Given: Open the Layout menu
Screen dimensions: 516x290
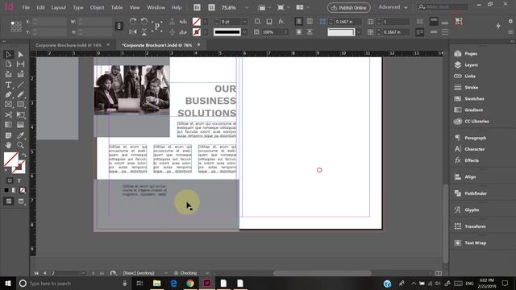Looking at the screenshot, I should (59, 7).
